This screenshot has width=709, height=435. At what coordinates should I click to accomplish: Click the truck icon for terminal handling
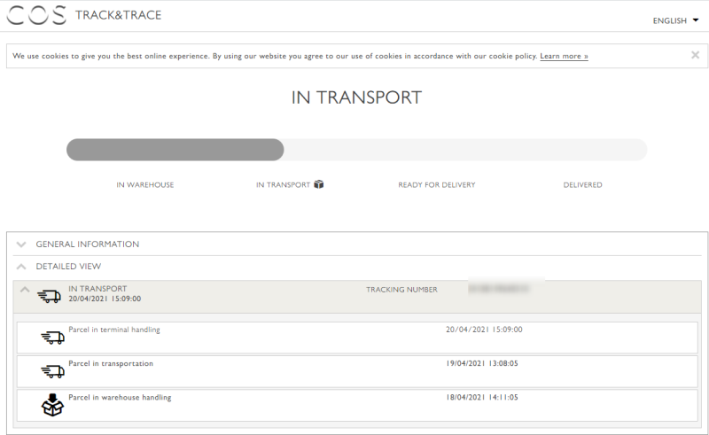coord(53,338)
